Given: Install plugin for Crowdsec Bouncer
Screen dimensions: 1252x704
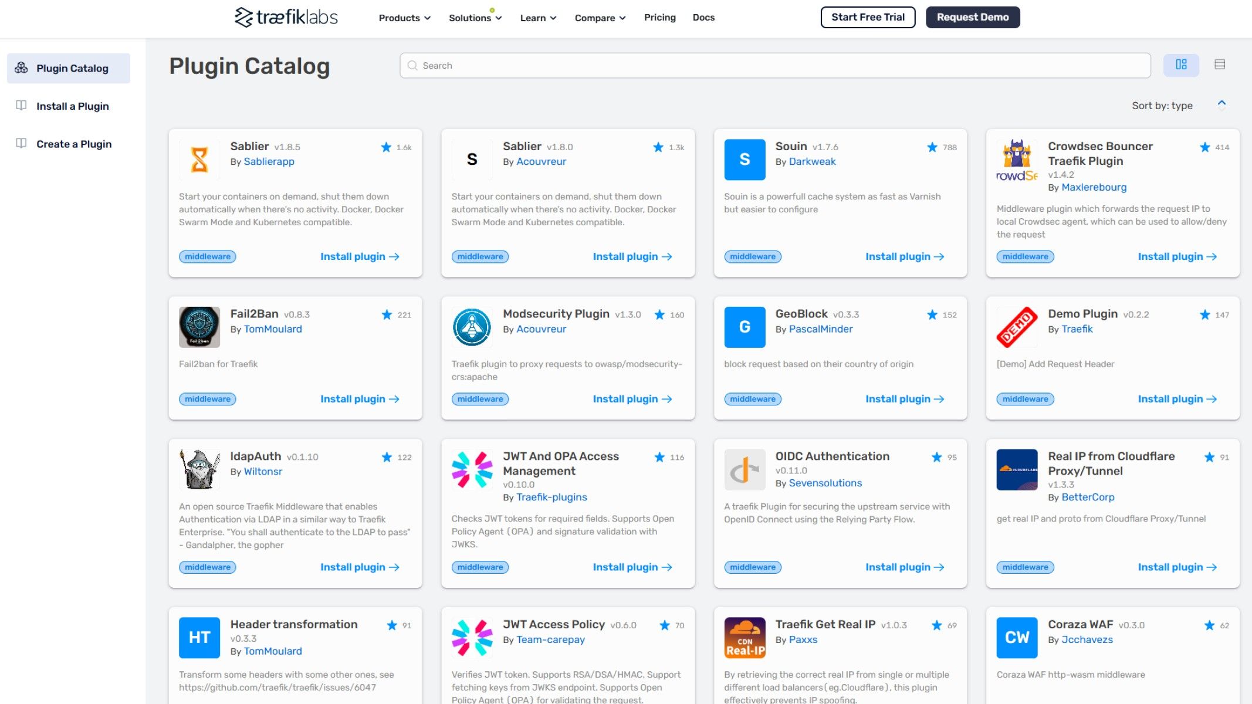Looking at the screenshot, I should pyautogui.click(x=1177, y=256).
